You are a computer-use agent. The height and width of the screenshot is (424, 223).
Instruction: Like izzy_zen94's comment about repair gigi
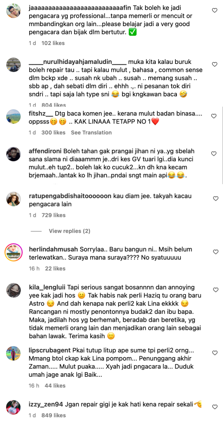215,407
